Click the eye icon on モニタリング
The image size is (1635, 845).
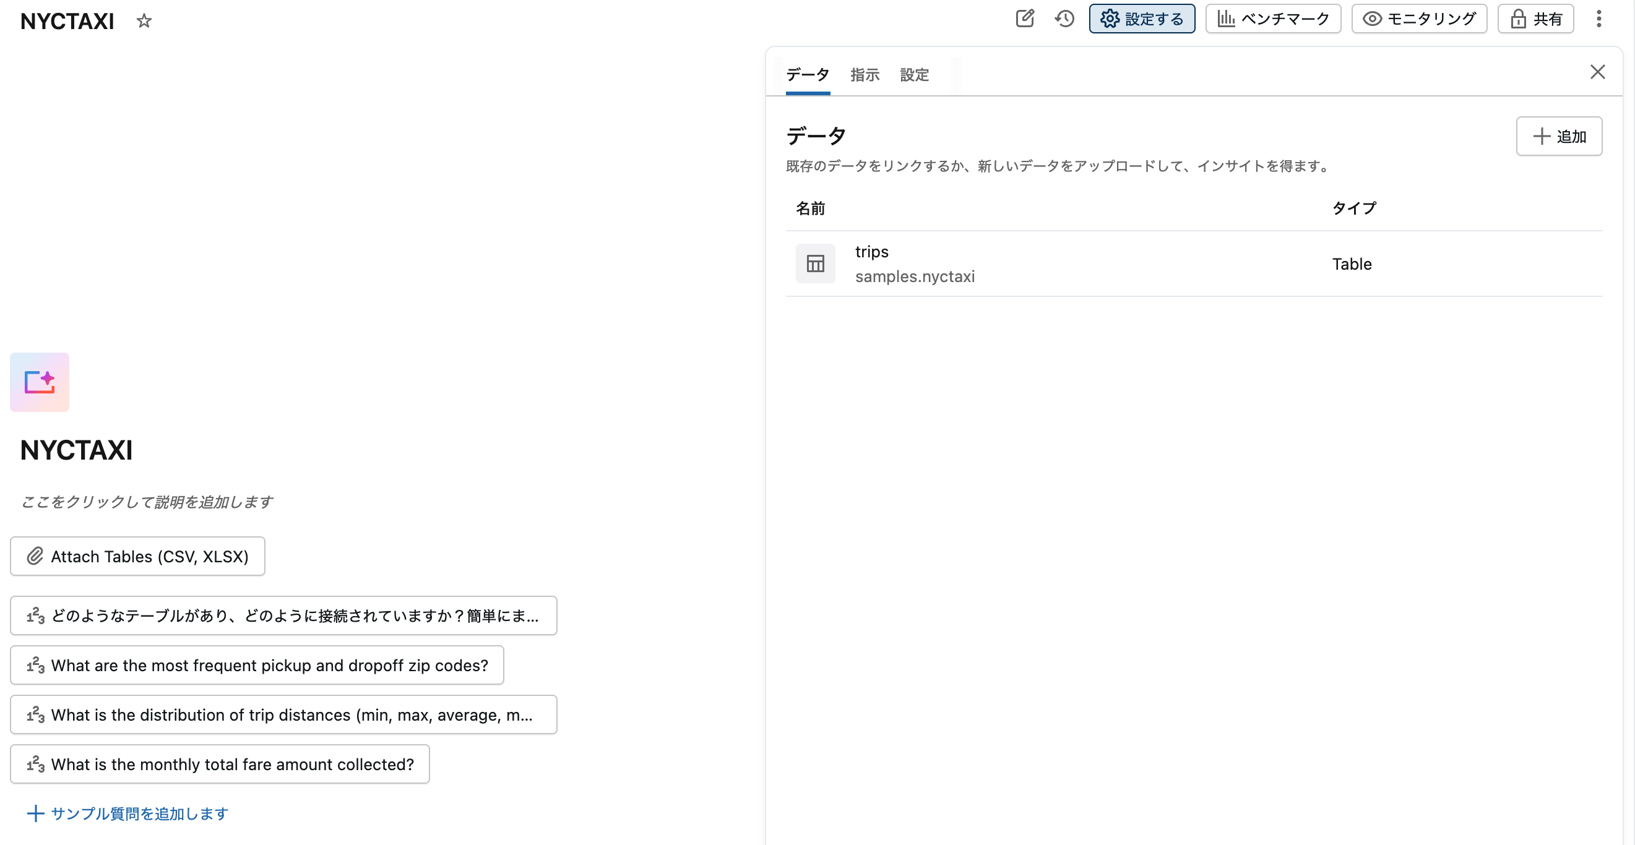point(1371,19)
